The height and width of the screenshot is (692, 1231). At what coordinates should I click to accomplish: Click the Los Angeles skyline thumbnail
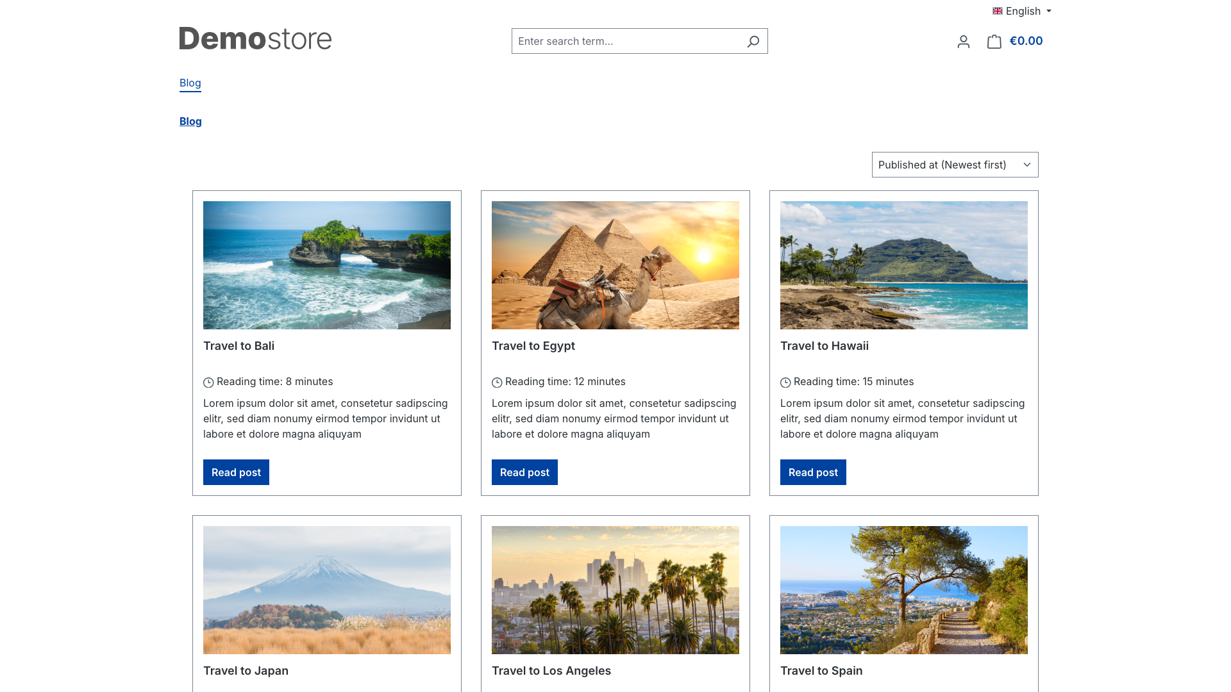coord(615,590)
